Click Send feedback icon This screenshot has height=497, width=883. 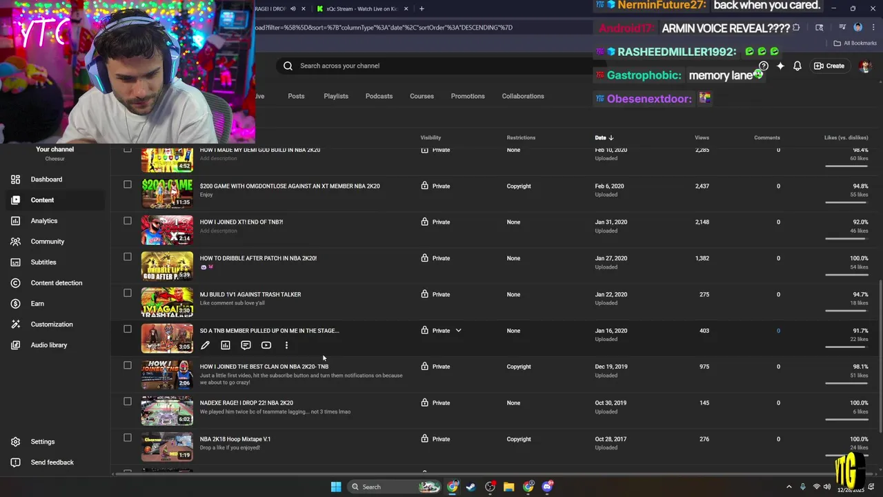tap(15, 462)
